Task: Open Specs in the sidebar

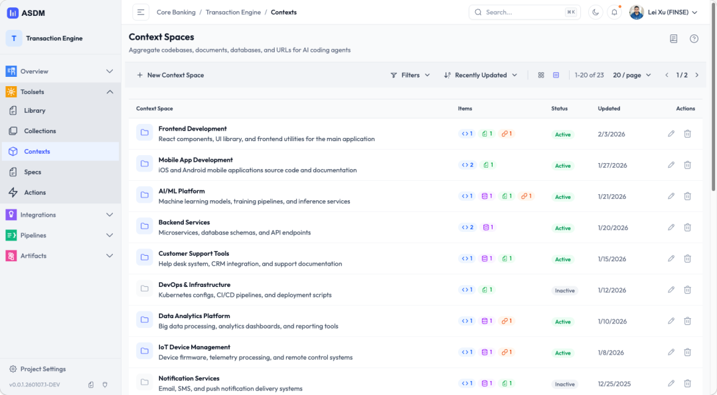Action: tap(60, 172)
